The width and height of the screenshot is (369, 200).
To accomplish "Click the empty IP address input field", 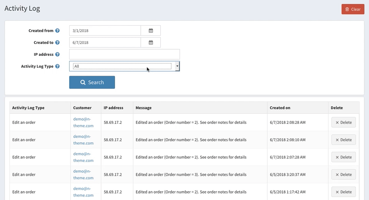I will 125,54.
